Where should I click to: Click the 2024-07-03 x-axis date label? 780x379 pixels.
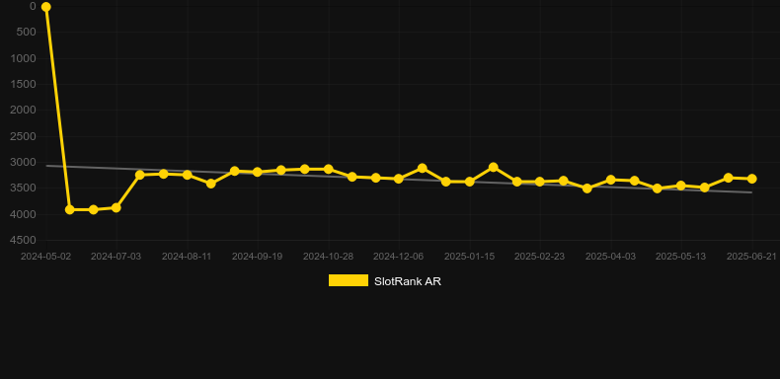116,257
